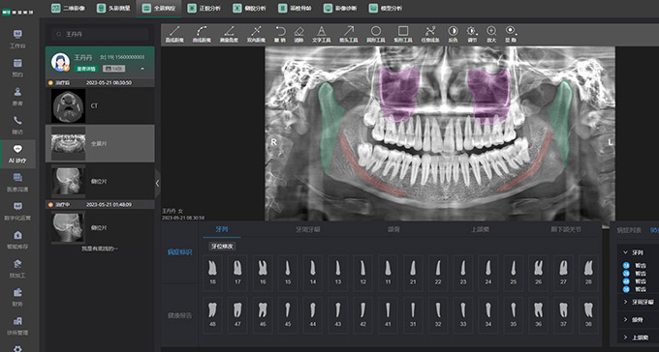Open the 随访 phone sidebar item
Viewport: 659px width, 352px height.
(x=17, y=126)
